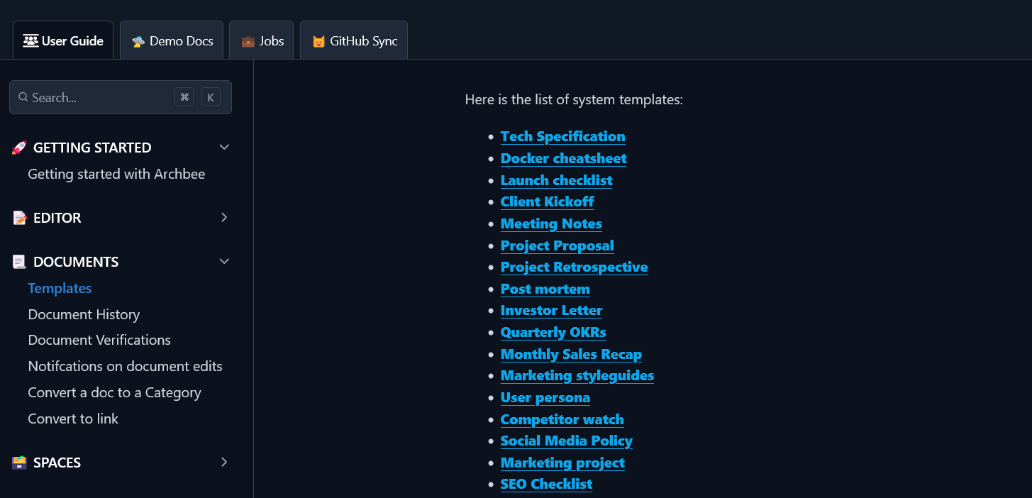The image size is (1032, 498).
Task: Click the fish icon on the Demo Docs tab
Action: click(140, 40)
